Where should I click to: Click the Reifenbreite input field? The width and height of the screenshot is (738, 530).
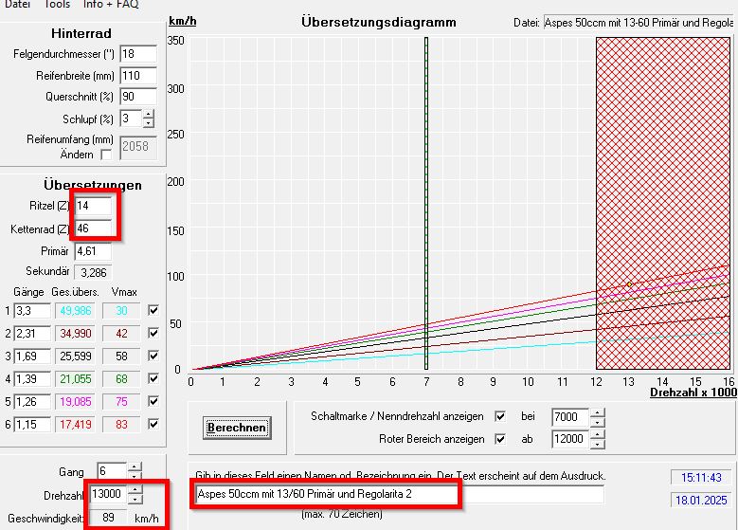pyautogui.click(x=136, y=76)
